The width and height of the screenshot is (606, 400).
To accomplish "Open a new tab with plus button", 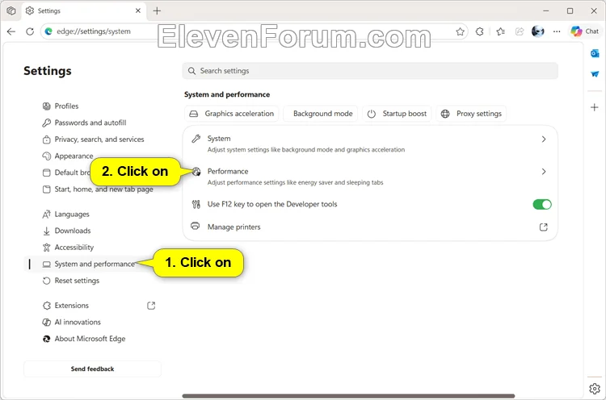I will (157, 10).
